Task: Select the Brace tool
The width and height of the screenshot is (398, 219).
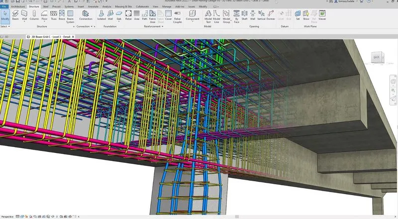Action: 62,15
